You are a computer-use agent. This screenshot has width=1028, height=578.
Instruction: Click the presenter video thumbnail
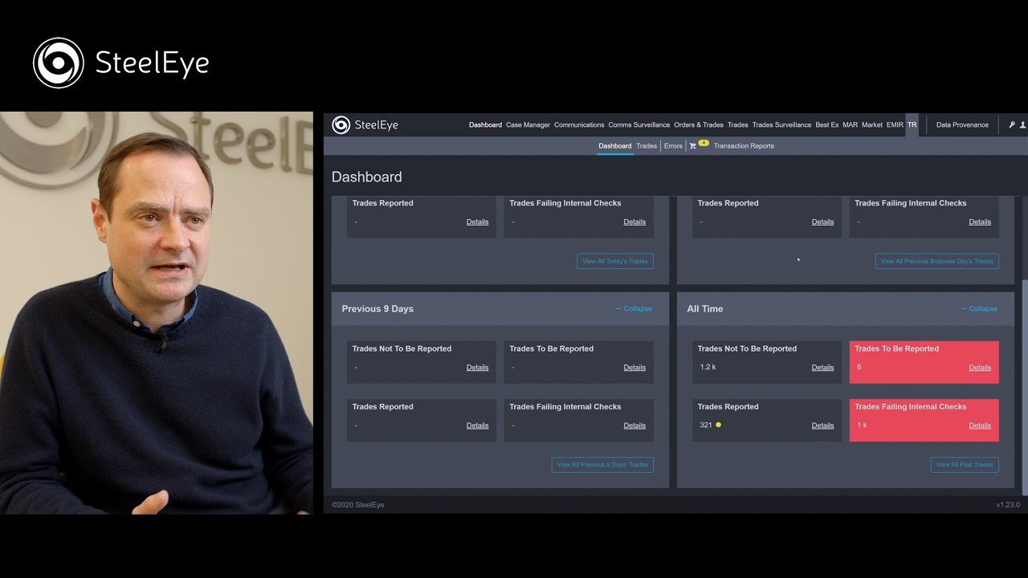(157, 313)
